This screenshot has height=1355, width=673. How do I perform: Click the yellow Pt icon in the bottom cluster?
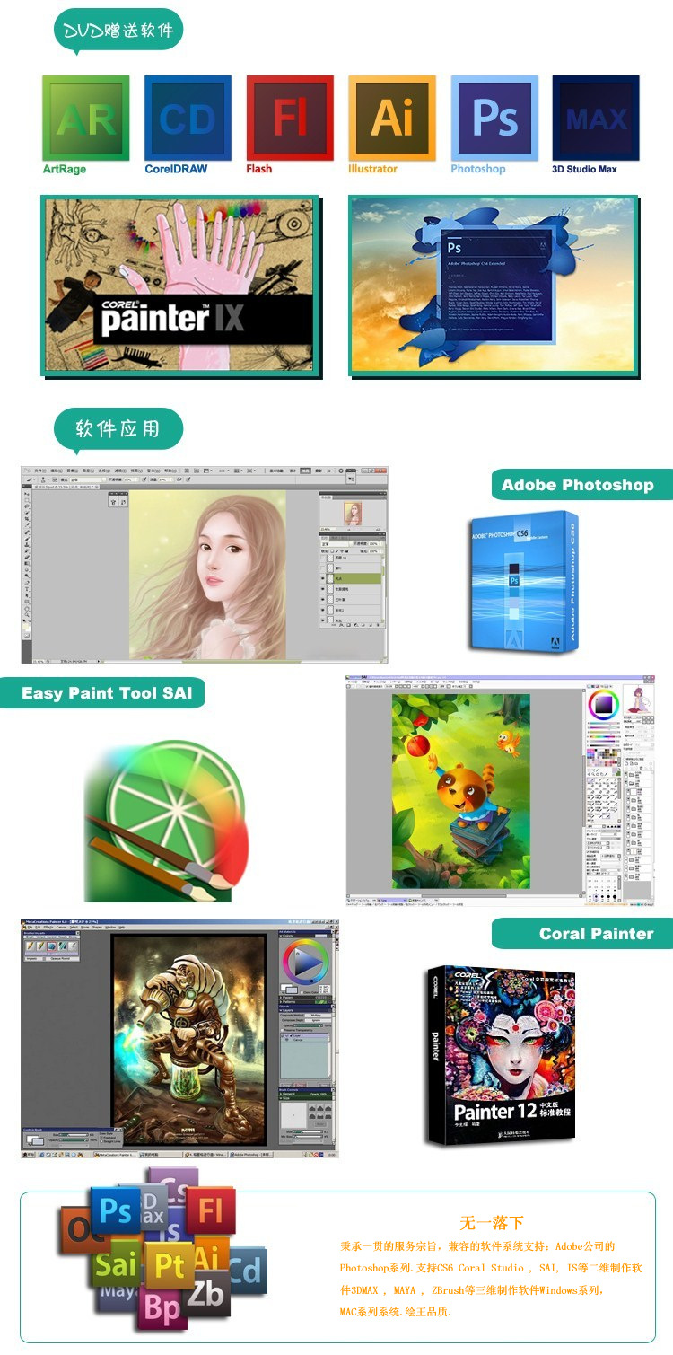click(x=169, y=1266)
